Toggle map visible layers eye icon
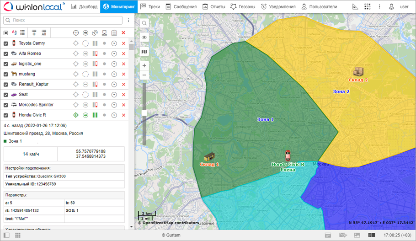The height and width of the screenshot is (241, 416). coord(144,37)
